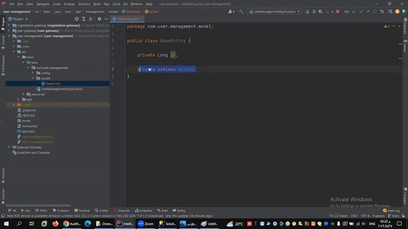408x229 pixels.
Task: Expand the config package node
Action: (33, 73)
